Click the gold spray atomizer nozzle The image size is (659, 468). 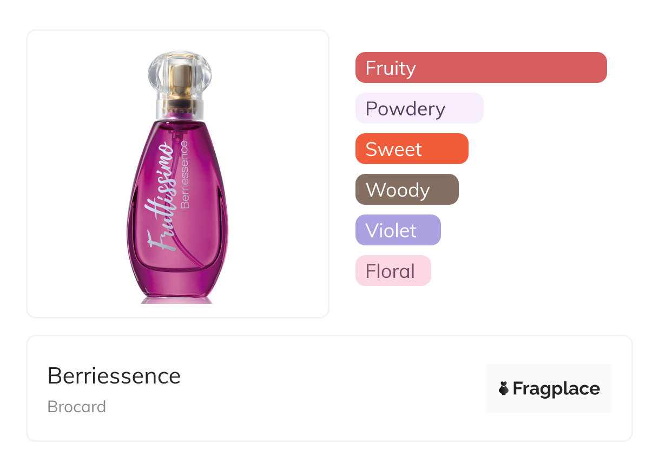[x=180, y=83]
